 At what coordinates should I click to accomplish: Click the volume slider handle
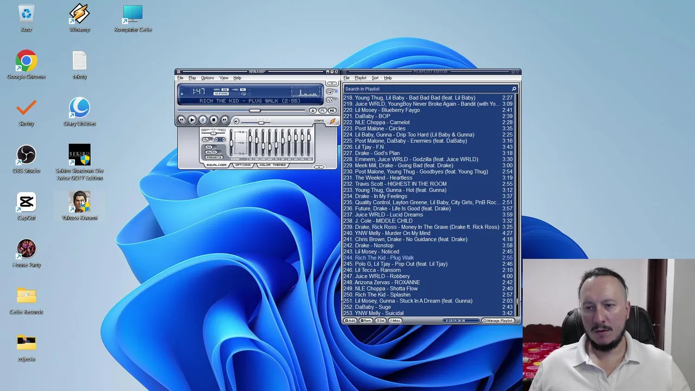[261, 123]
